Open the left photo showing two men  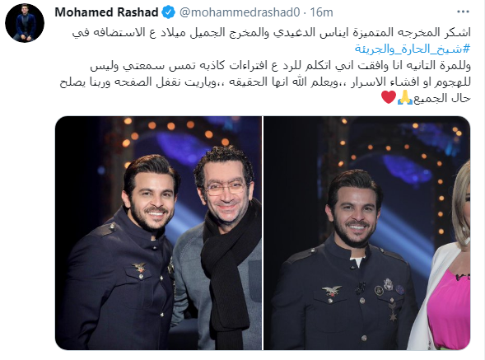[x=158, y=233]
